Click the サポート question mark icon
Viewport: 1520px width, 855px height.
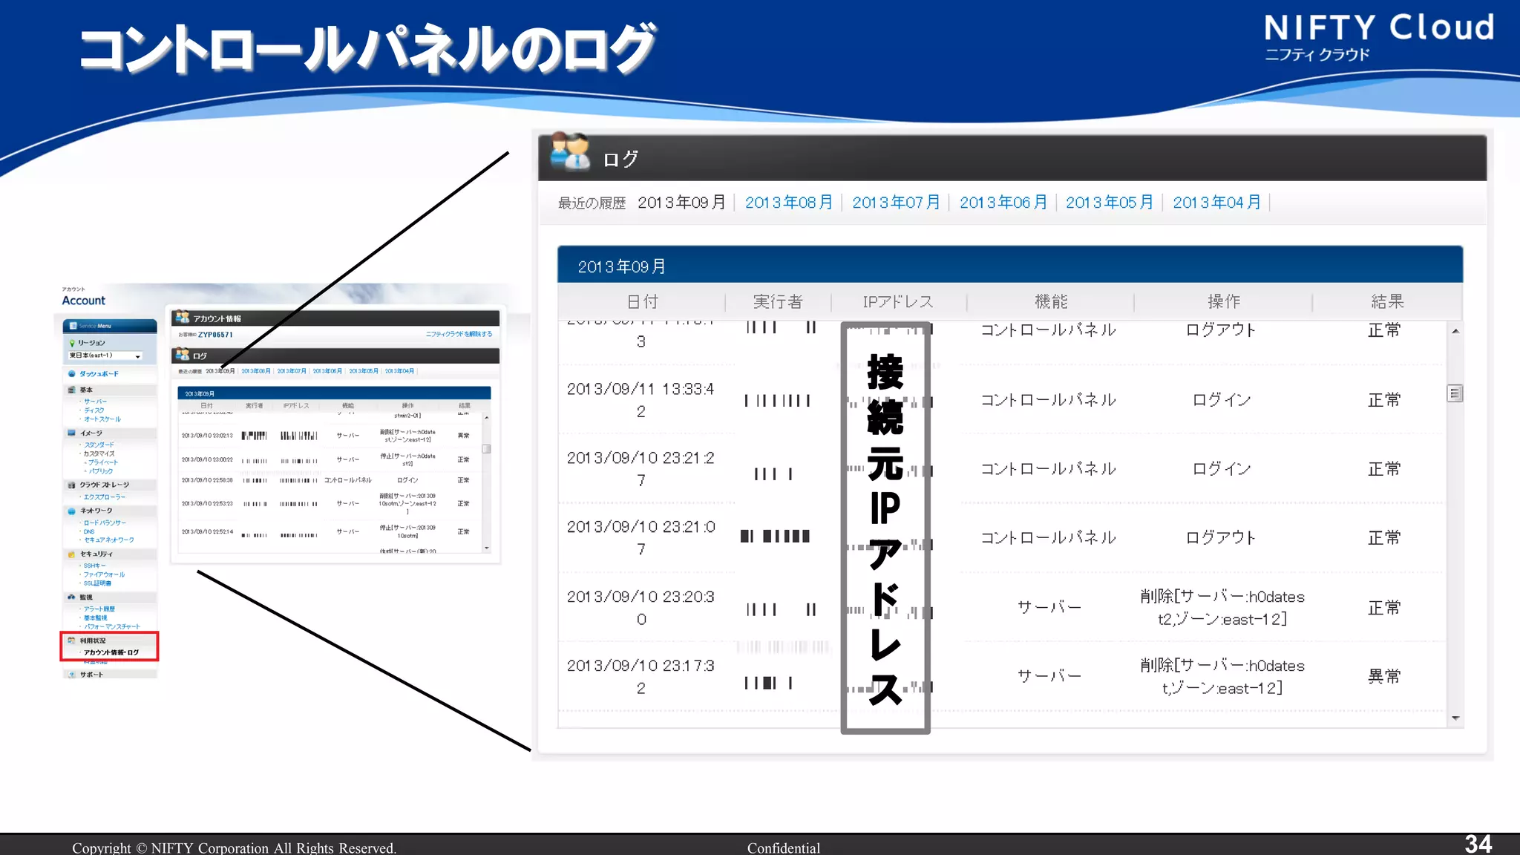tap(72, 675)
